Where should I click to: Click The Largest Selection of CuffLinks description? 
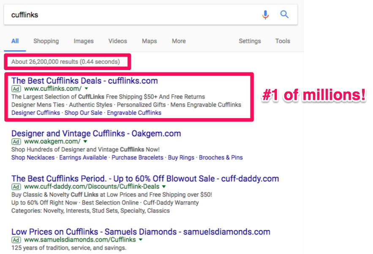pos(108,97)
